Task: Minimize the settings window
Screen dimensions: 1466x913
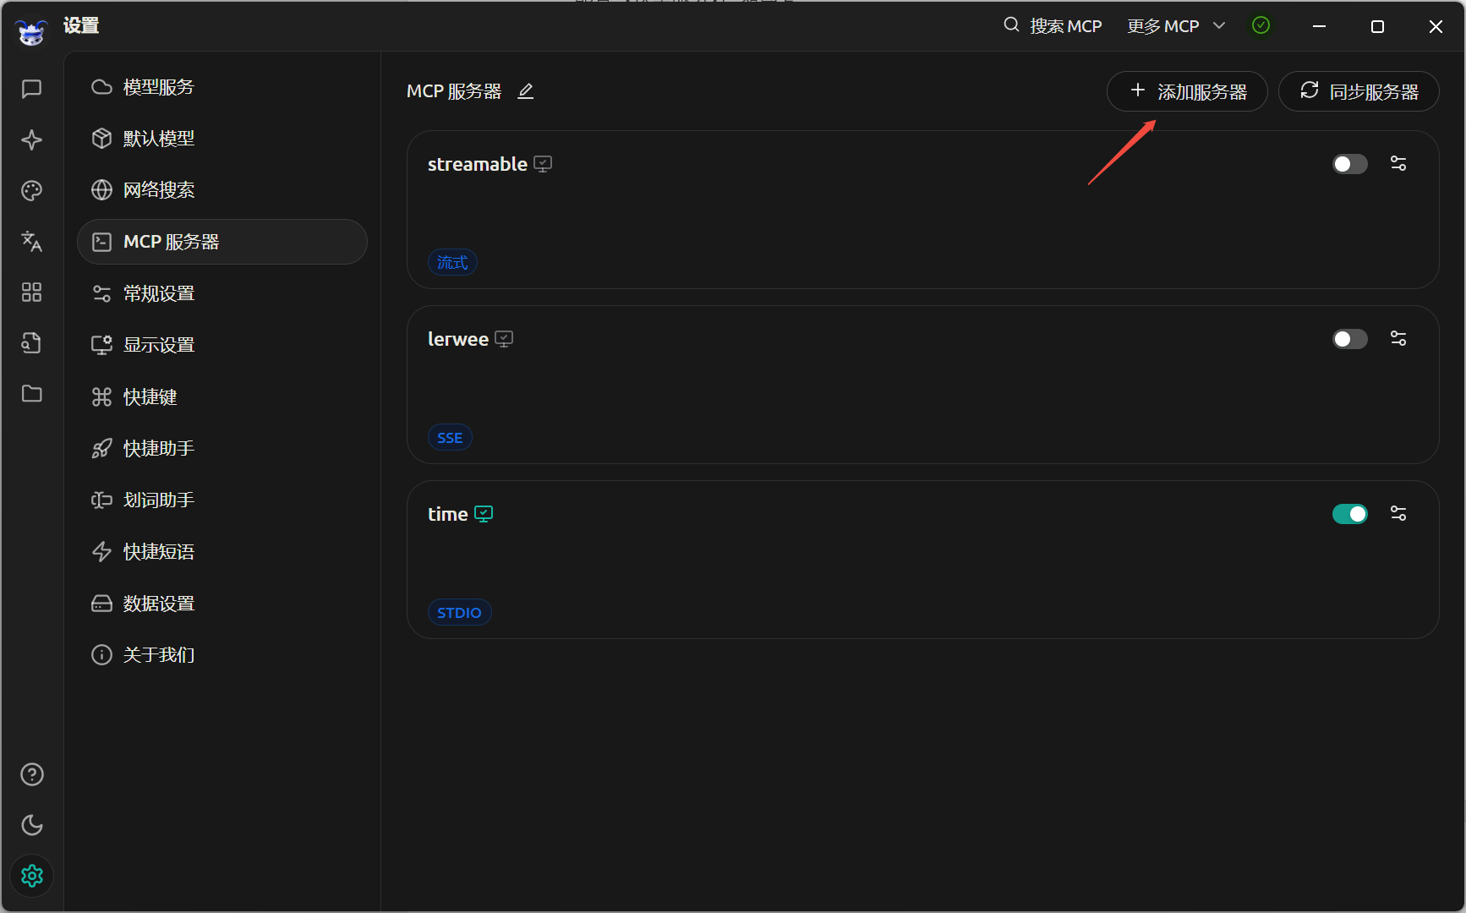Action: pyautogui.click(x=1319, y=26)
